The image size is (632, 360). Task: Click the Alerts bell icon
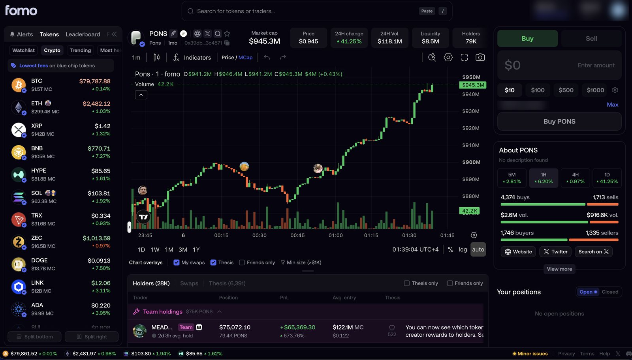click(x=12, y=34)
